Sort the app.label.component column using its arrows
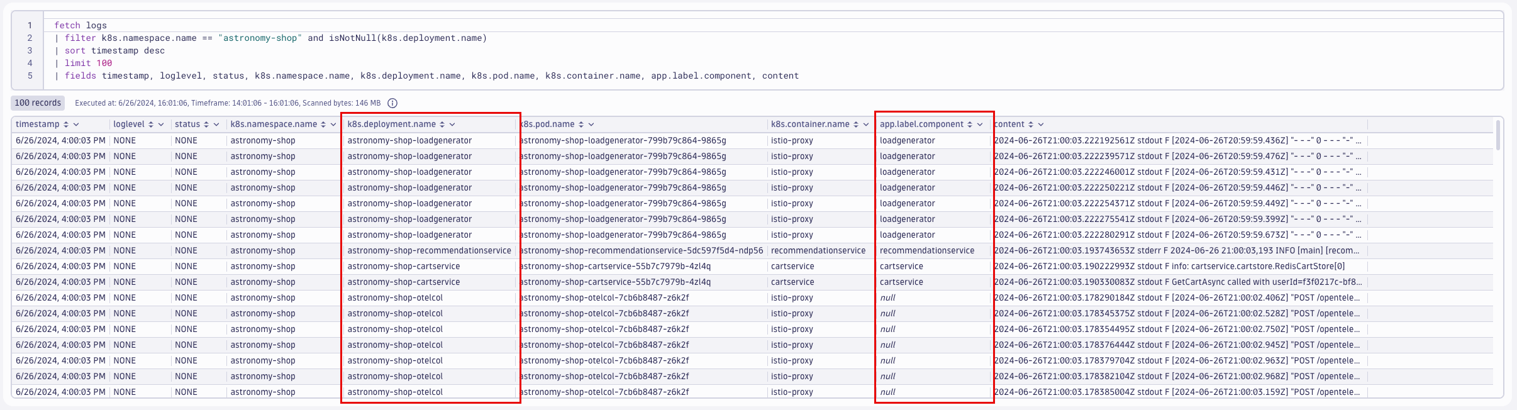This screenshot has width=1517, height=410. 970,125
